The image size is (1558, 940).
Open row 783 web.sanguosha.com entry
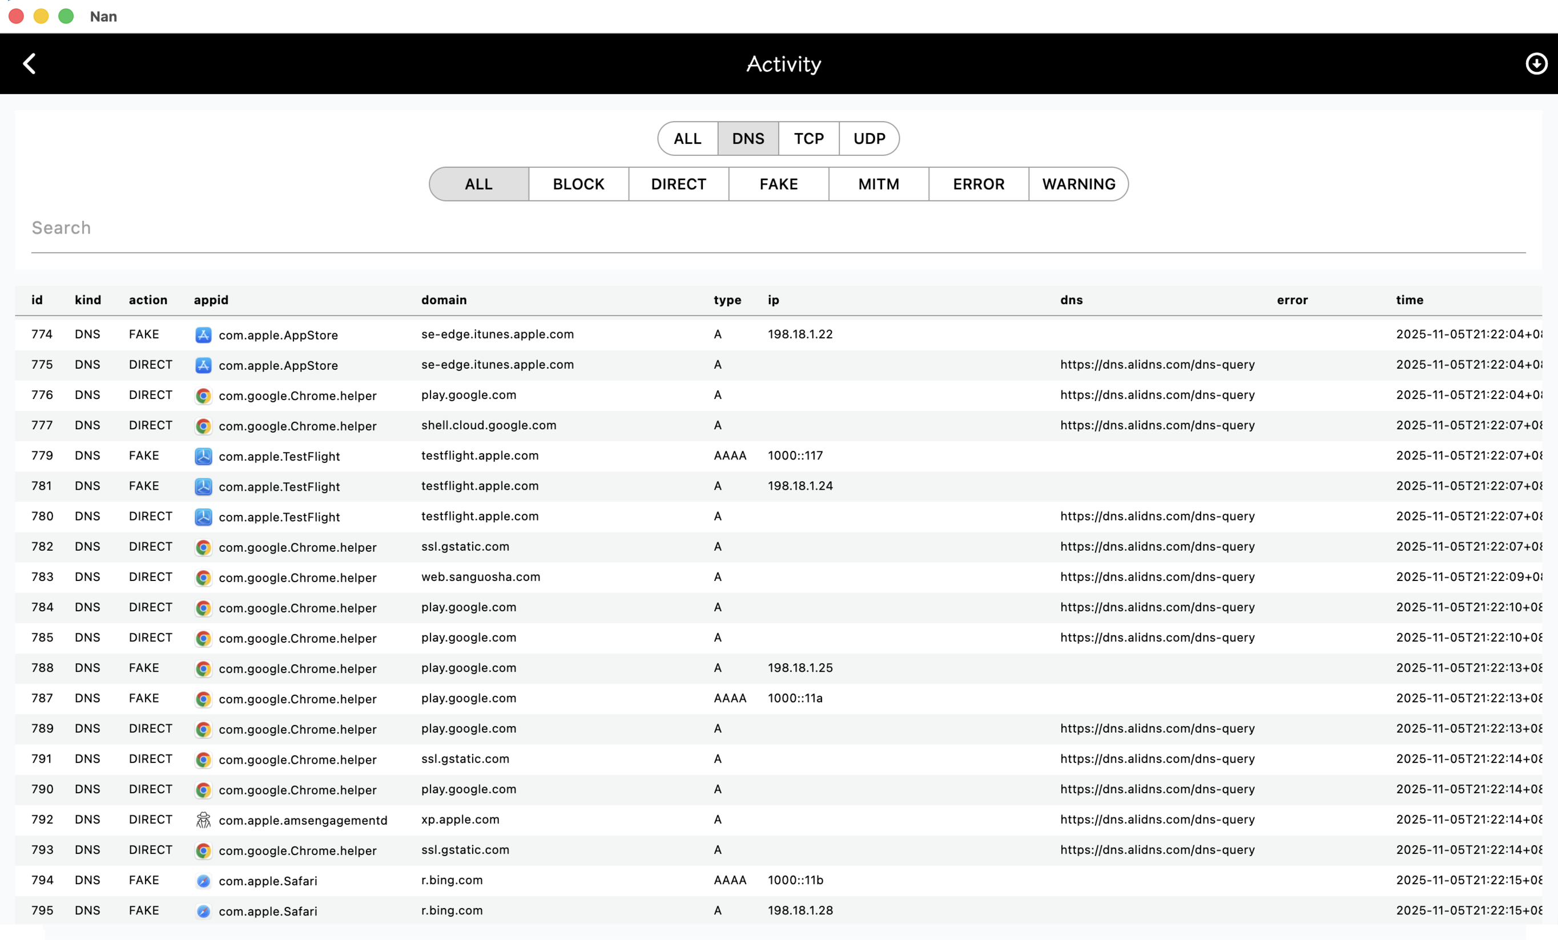pyautogui.click(x=481, y=577)
